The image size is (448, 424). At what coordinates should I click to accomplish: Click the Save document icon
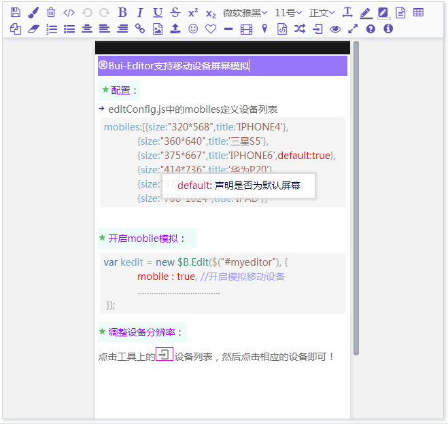pos(16,12)
